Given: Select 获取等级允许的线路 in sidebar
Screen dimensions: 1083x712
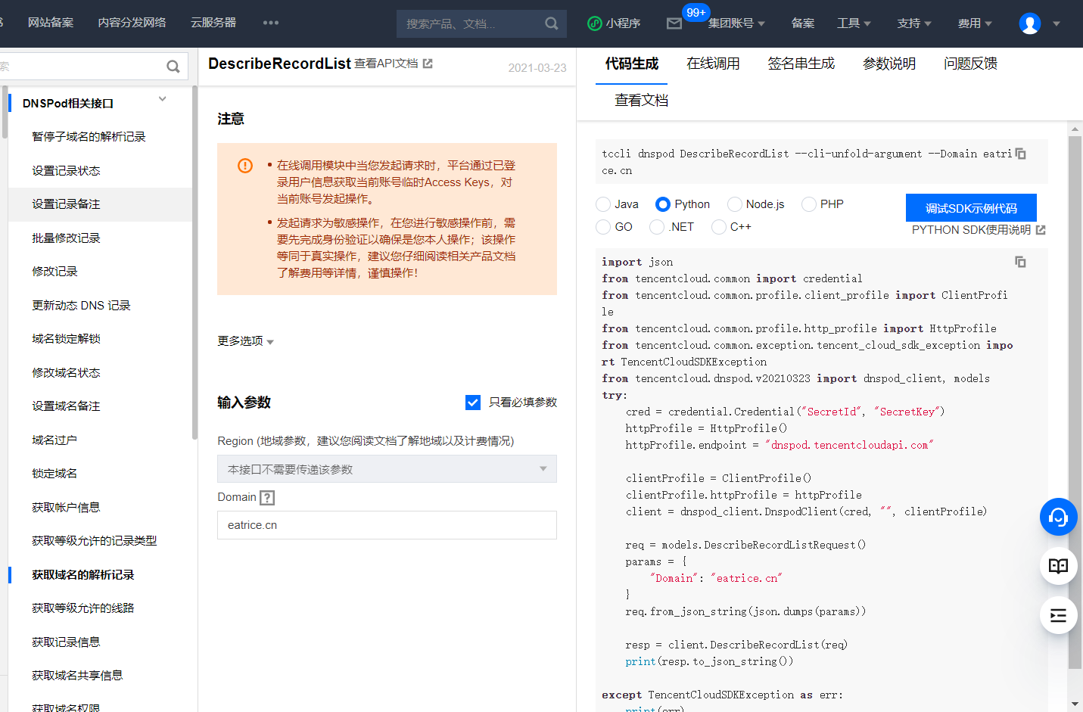Looking at the screenshot, I should coord(82,608).
